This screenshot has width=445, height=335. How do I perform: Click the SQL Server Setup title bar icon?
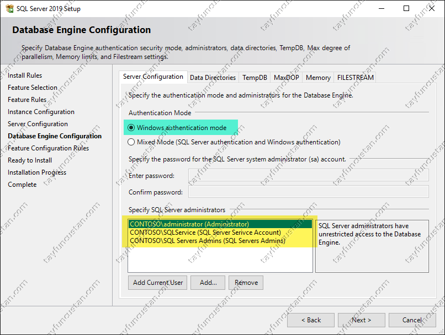(9, 8)
